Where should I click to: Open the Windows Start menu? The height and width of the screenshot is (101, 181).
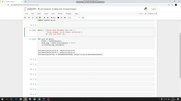(2, 99)
